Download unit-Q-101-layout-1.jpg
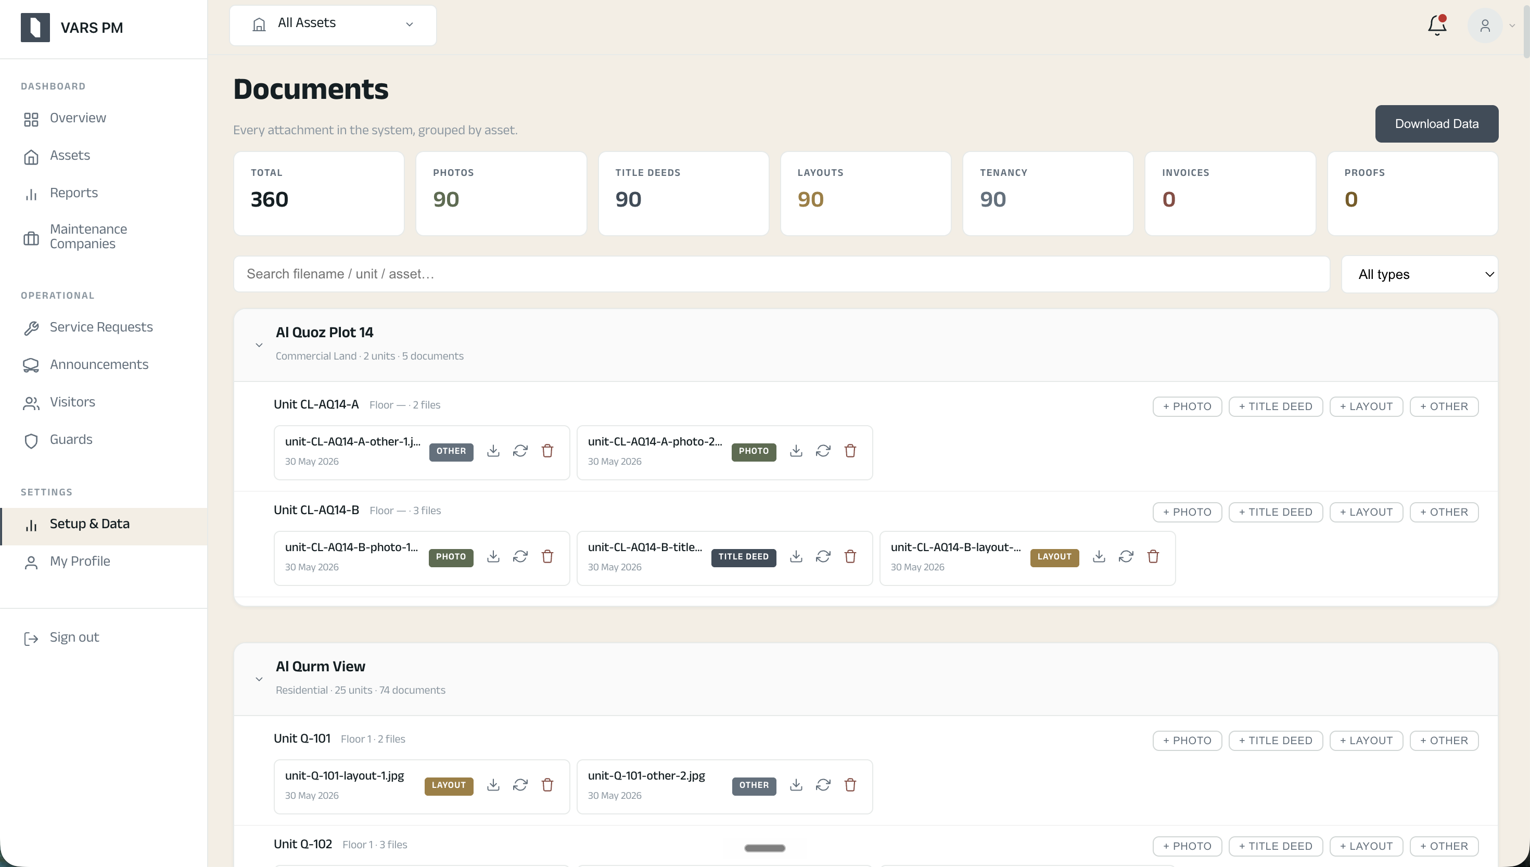This screenshot has height=867, width=1530. (493, 785)
